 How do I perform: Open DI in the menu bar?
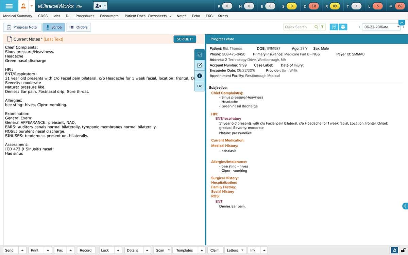tap(68, 16)
